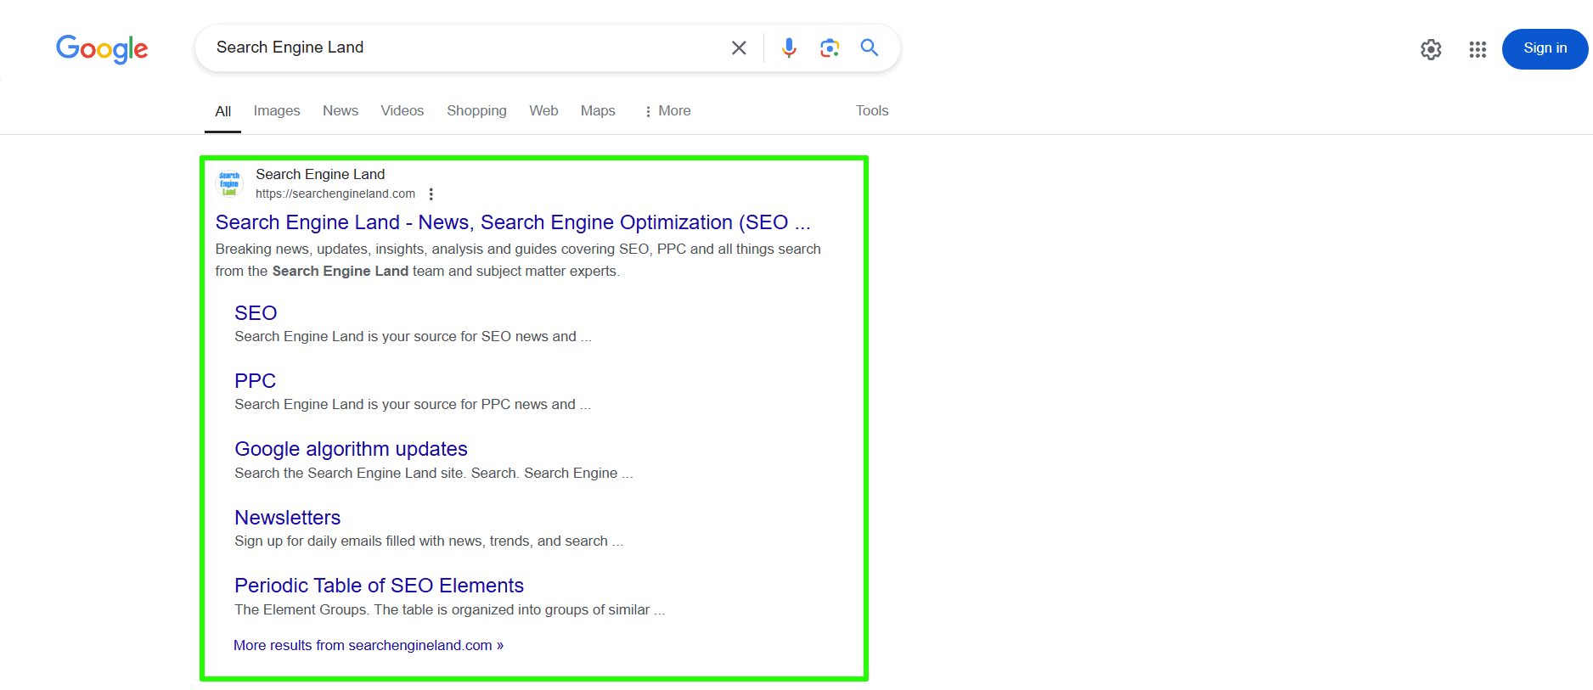
Task: Click the magnifying glass search button
Action: tap(869, 48)
